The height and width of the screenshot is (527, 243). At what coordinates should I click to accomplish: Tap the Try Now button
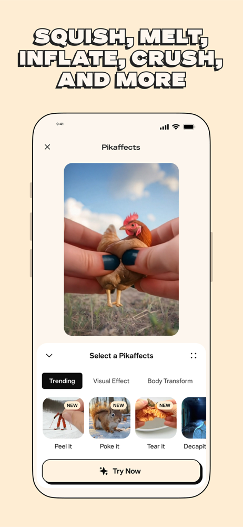pyautogui.click(x=121, y=471)
